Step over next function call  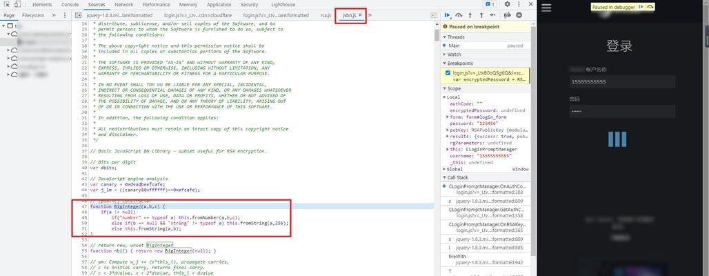(459, 15)
